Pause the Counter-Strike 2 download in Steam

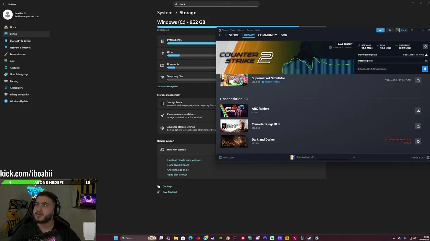425,69
